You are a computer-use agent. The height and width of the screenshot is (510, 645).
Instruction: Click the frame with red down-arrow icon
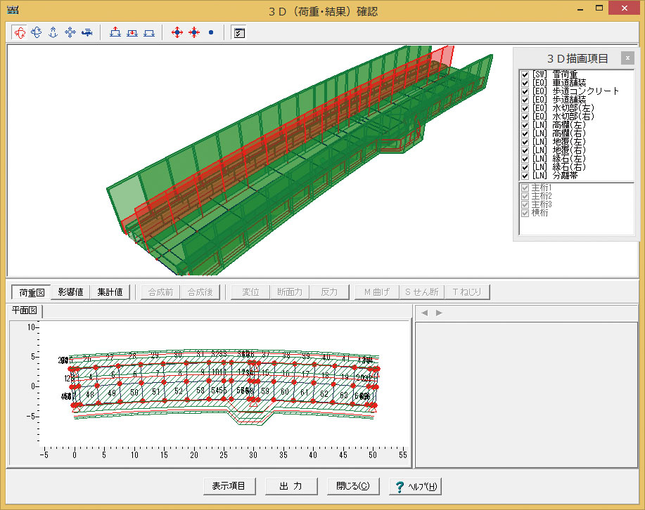pos(132,32)
